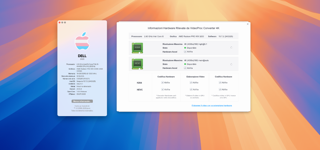Toggle H264 Abilita under Elaborazione Video
Screen dimensions: 320x150
click(191, 83)
